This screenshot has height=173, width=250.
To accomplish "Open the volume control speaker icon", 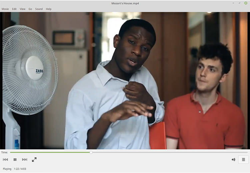I will click(x=233, y=159).
